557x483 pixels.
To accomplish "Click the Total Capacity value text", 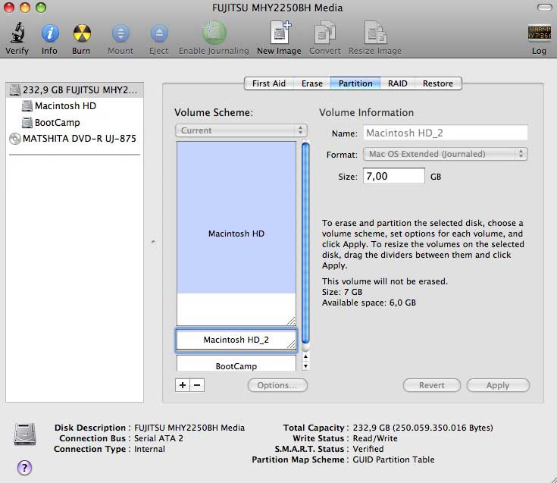I will coord(423,428).
